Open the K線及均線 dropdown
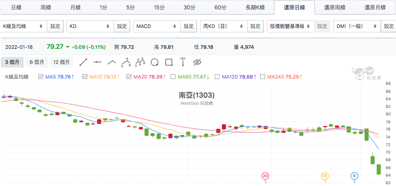The height and width of the screenshot is (186, 396). 24,26
